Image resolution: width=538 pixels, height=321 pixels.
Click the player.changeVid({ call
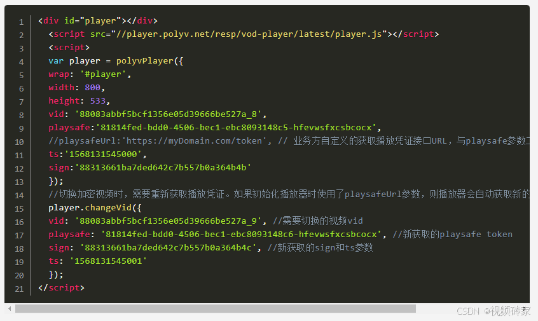(95, 208)
